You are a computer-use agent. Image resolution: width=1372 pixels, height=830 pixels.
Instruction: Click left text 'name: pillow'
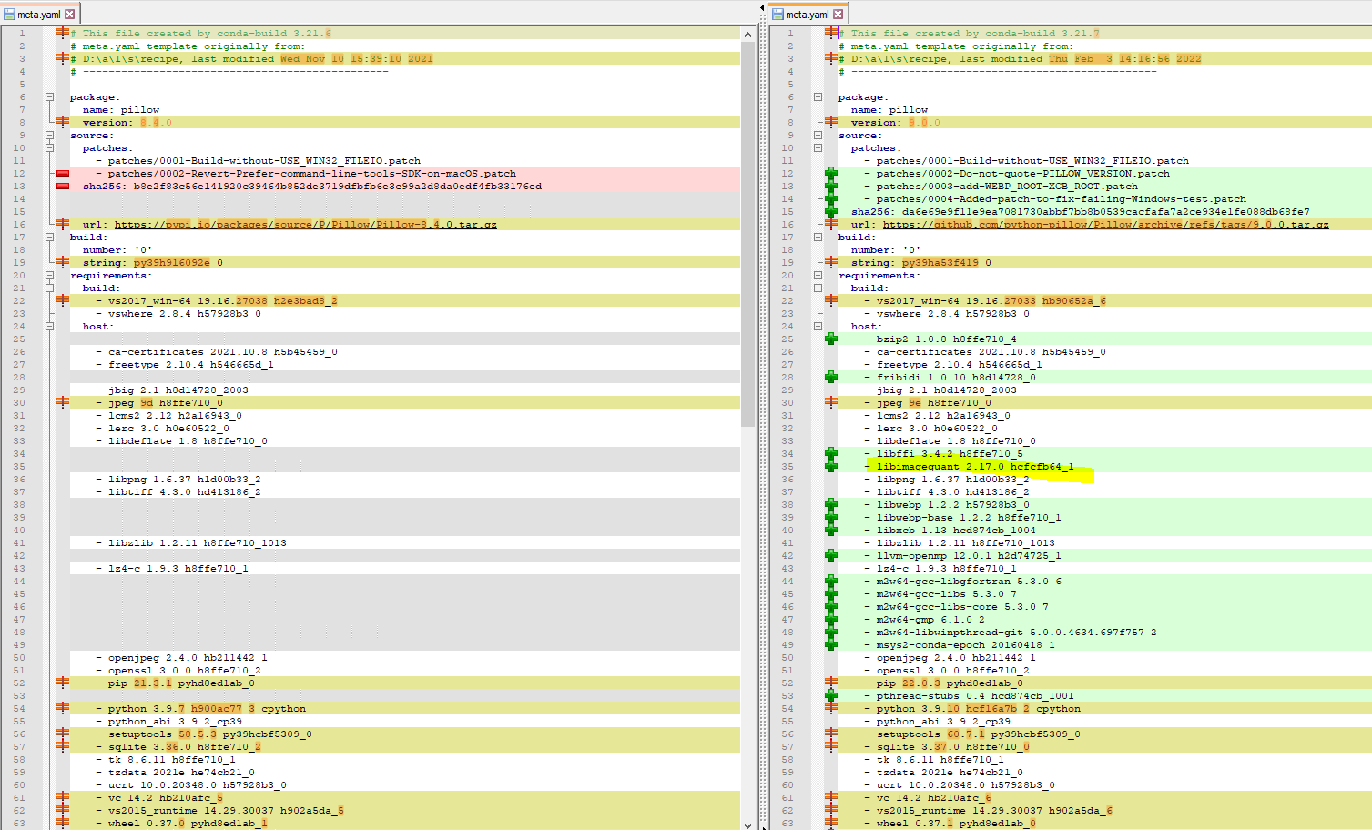121,110
